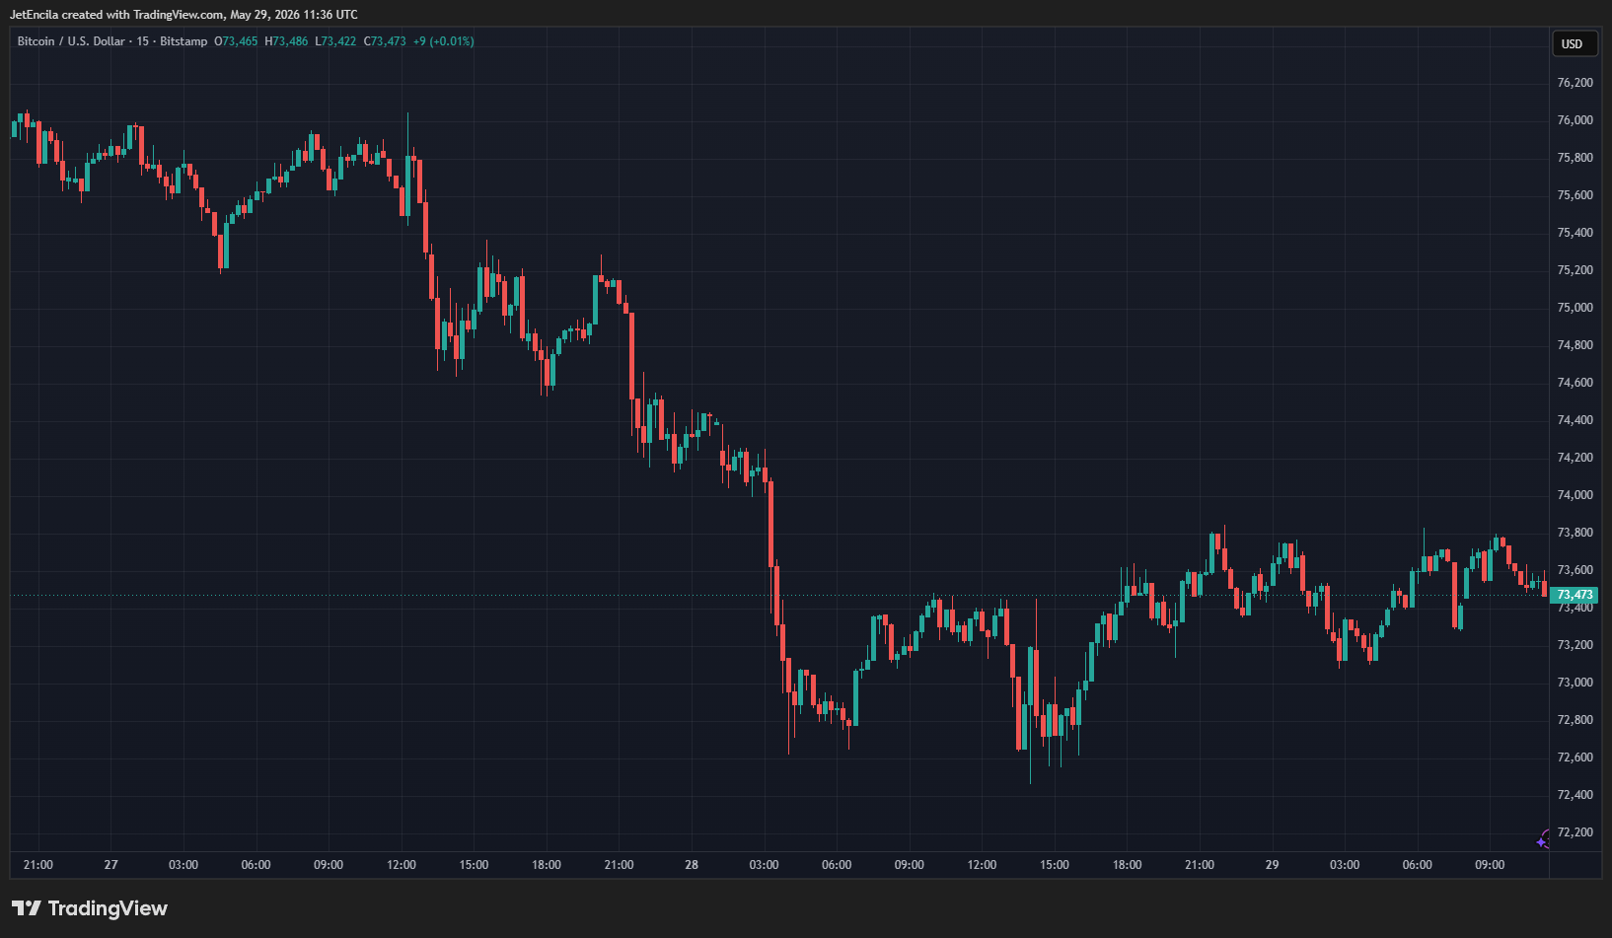Click the 73,000 price axis label
The width and height of the screenshot is (1612, 938).
pyautogui.click(x=1575, y=683)
